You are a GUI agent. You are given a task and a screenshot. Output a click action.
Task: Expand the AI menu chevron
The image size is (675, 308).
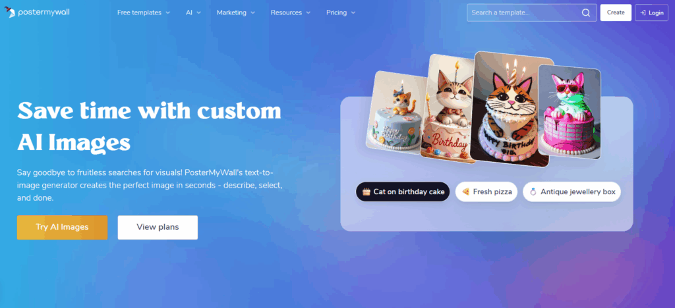click(199, 13)
